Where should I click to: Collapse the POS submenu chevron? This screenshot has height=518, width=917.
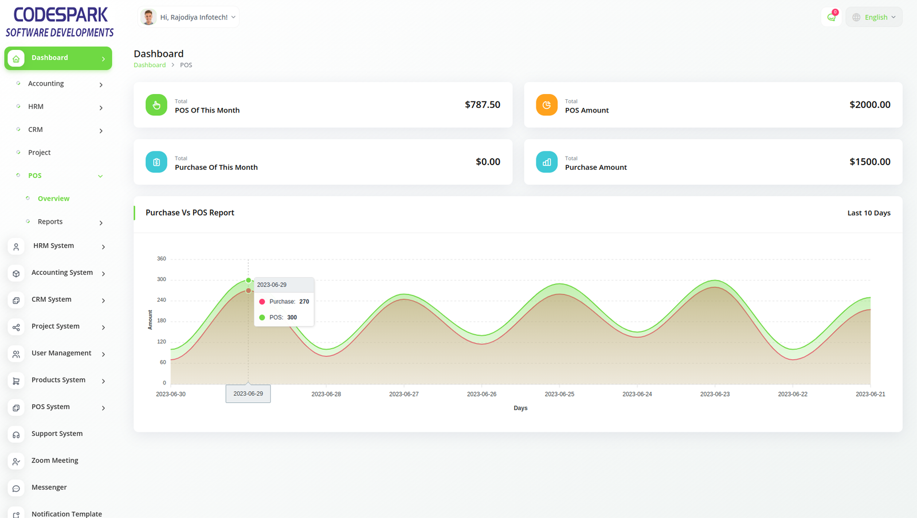[x=100, y=176]
